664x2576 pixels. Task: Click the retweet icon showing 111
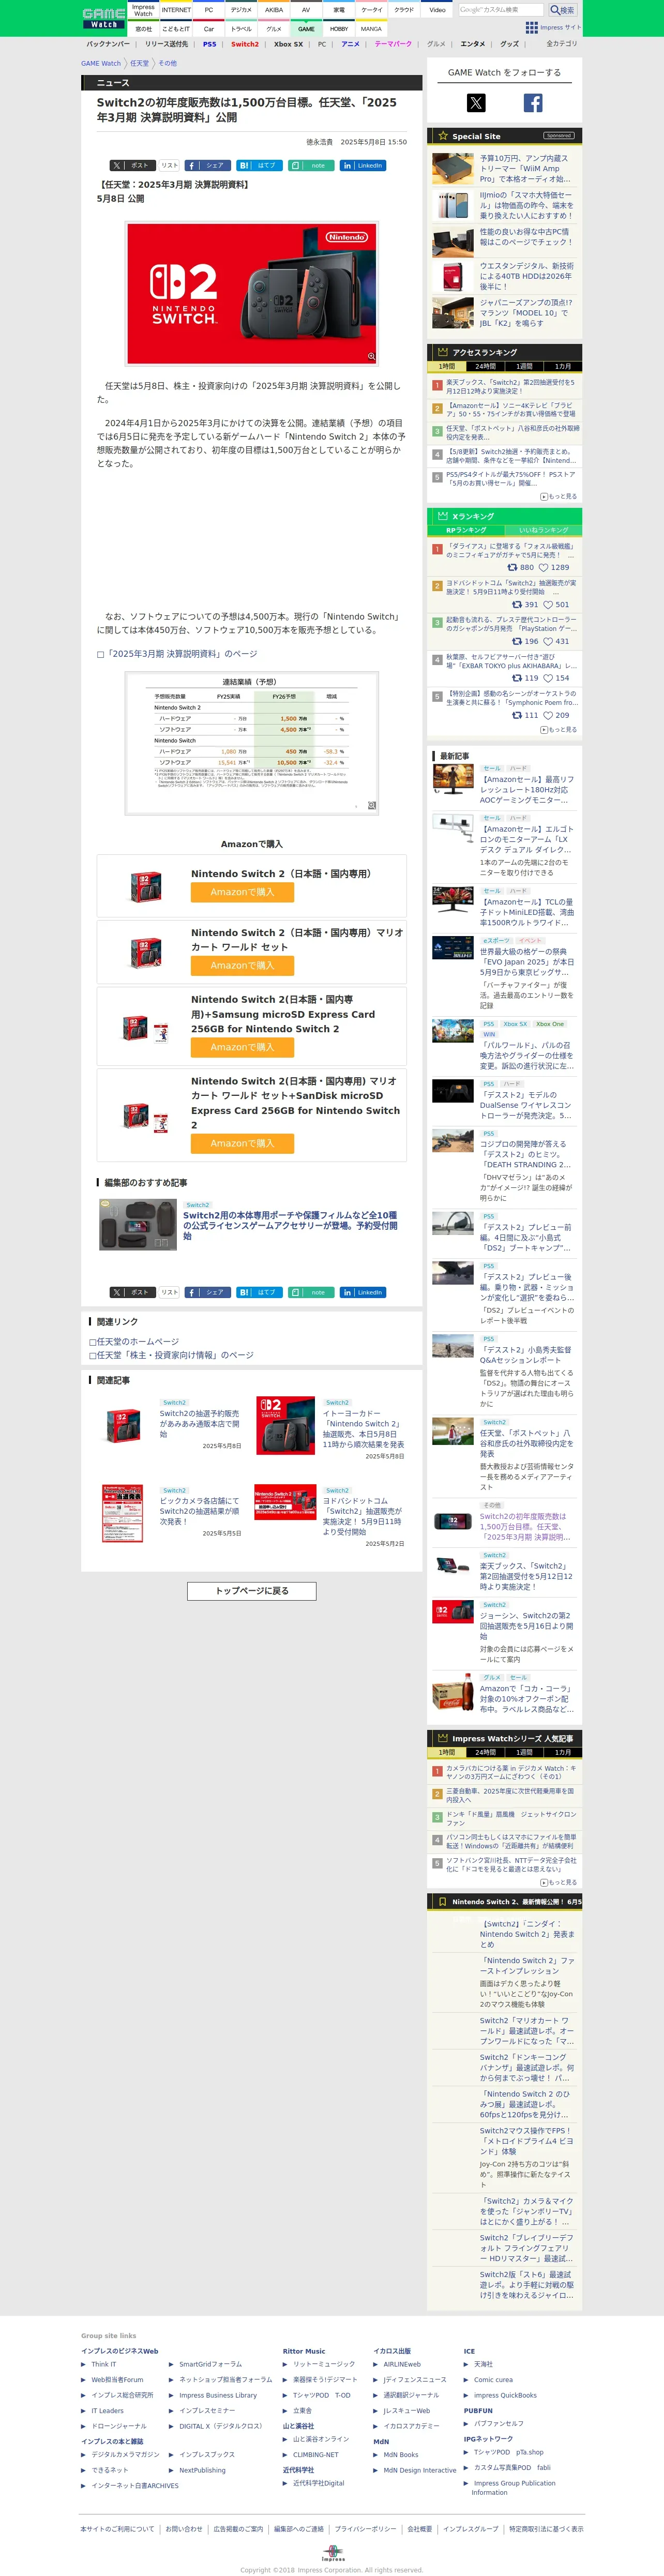(516, 715)
